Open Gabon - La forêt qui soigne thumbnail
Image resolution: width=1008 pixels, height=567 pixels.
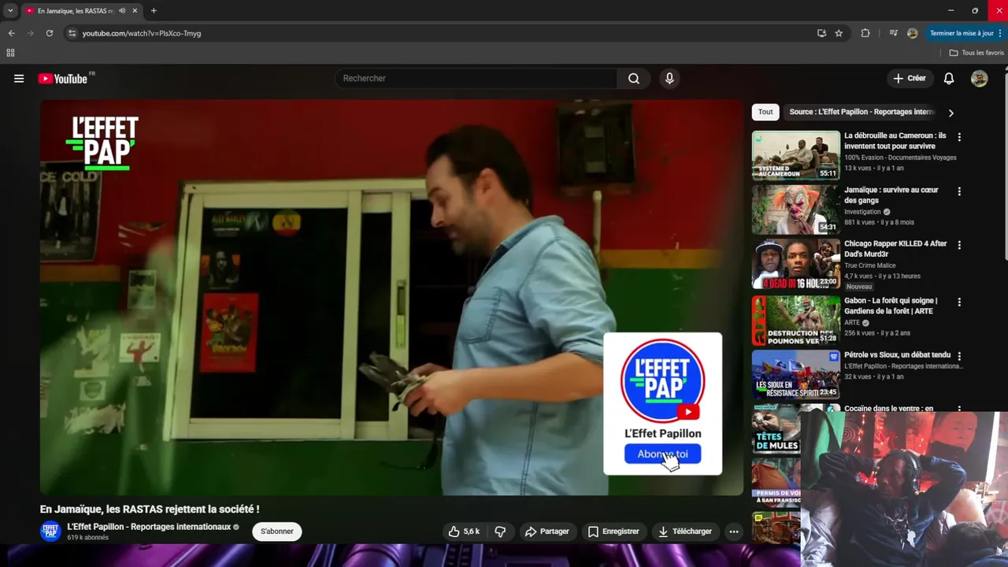point(796,321)
